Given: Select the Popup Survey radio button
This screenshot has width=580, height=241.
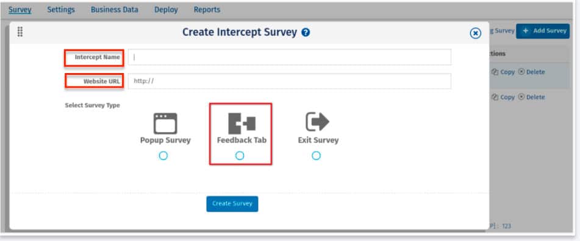Looking at the screenshot, I should coord(163,156).
